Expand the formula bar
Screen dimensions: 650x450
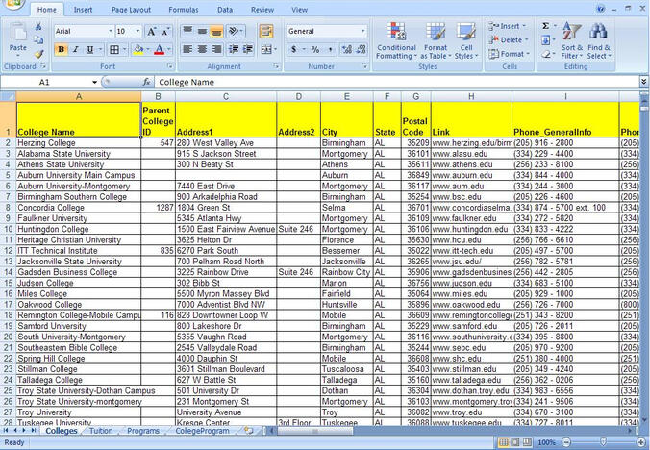pyautogui.click(x=644, y=82)
